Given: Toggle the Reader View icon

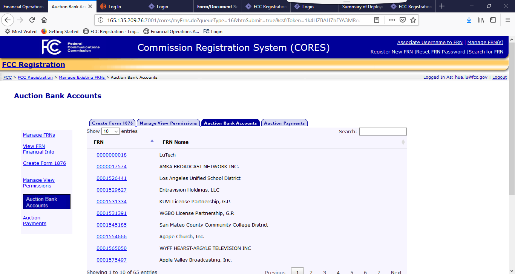Looking at the screenshot, I should [x=377, y=20].
